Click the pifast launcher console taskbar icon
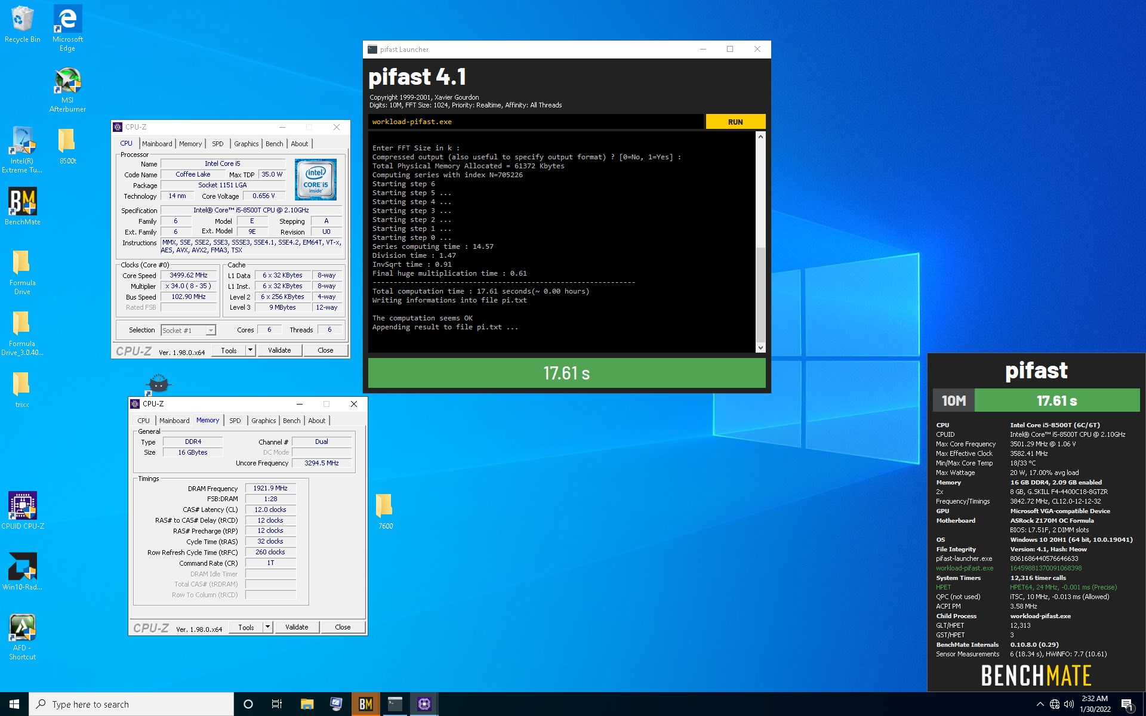This screenshot has height=716, width=1146. pos(395,704)
